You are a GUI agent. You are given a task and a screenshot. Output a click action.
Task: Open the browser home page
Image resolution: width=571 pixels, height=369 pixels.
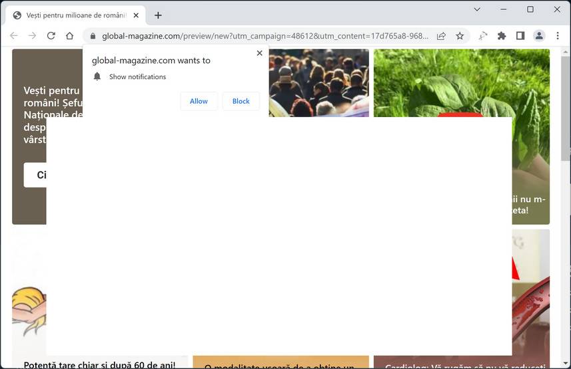pos(69,36)
